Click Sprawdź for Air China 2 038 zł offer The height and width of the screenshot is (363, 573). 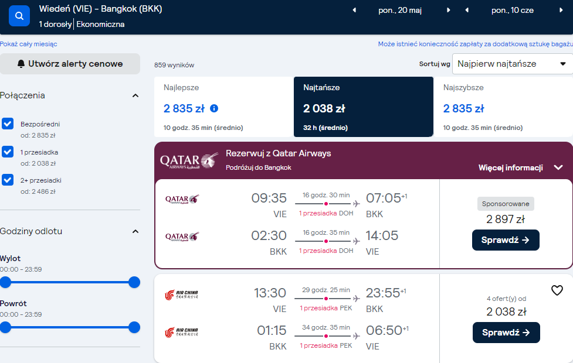506,333
